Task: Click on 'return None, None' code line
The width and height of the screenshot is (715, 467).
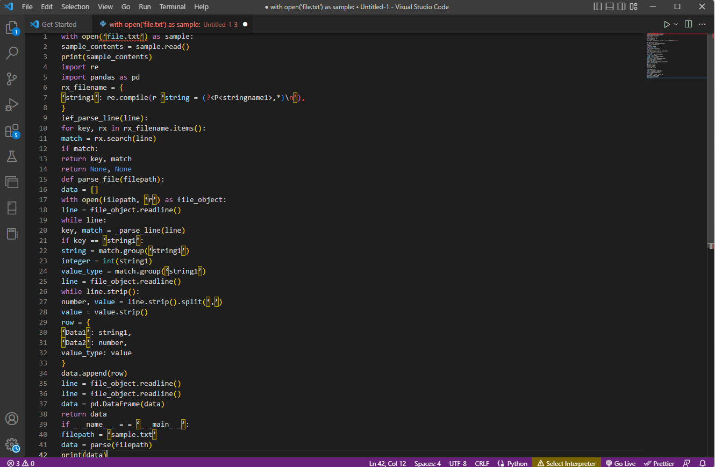Action: 96,169
